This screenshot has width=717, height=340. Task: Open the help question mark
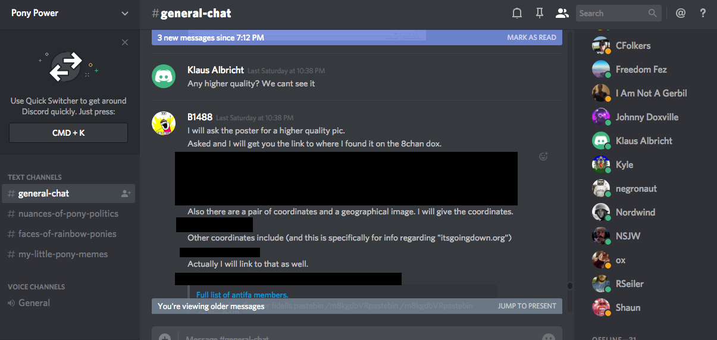[703, 13]
